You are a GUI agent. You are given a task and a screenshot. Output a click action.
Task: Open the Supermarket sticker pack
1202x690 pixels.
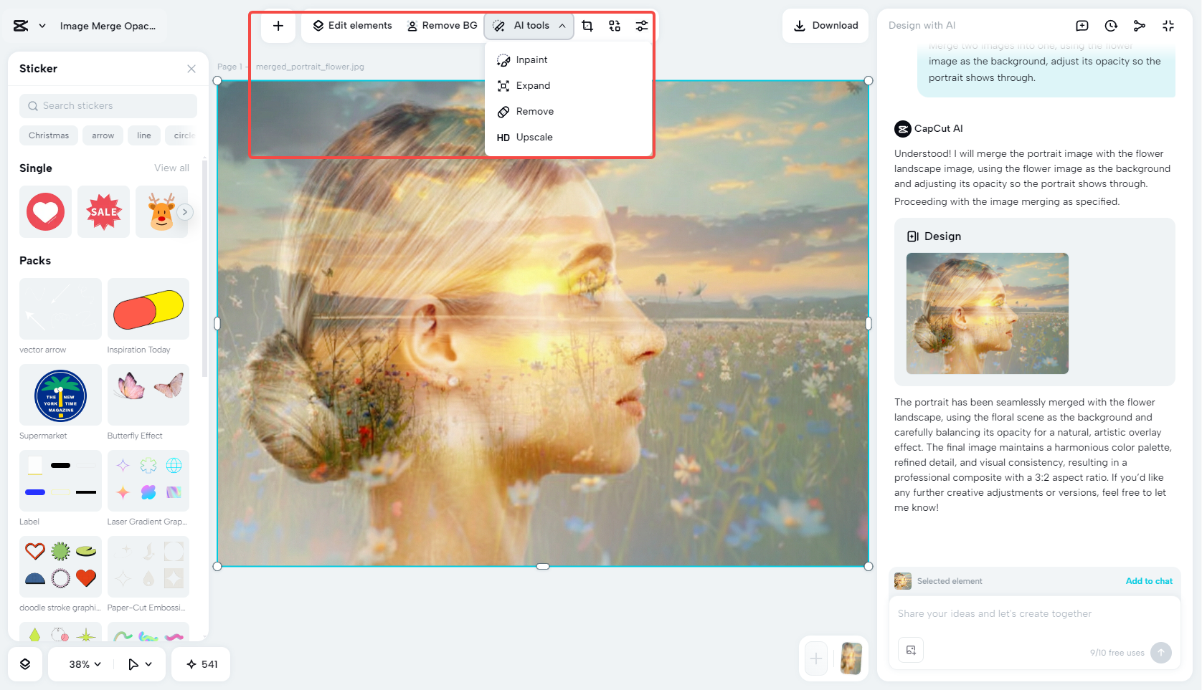(60, 395)
